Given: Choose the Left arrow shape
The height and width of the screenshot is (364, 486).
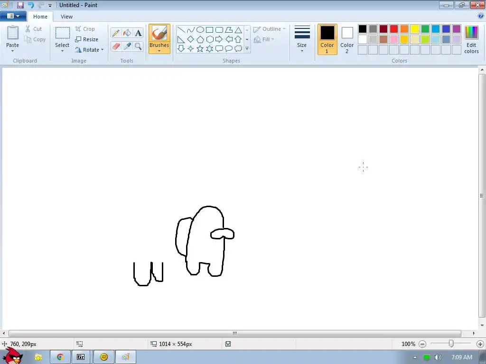Looking at the screenshot, I should [229, 39].
